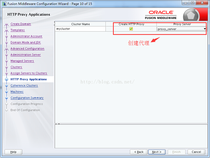
Task: Click the wizard globe icon in title bar
Action: 4,4
